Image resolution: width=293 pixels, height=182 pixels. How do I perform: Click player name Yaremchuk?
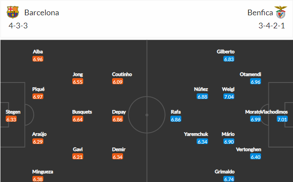(196, 134)
